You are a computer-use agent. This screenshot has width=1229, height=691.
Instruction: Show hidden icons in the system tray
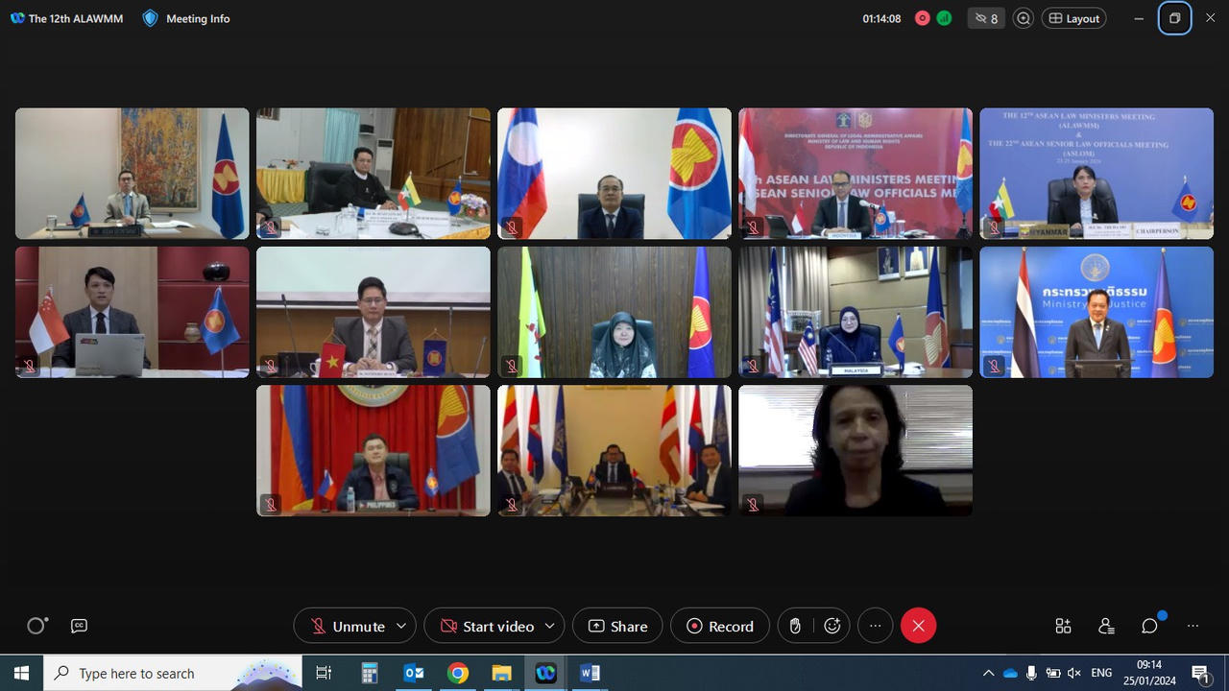[988, 673]
